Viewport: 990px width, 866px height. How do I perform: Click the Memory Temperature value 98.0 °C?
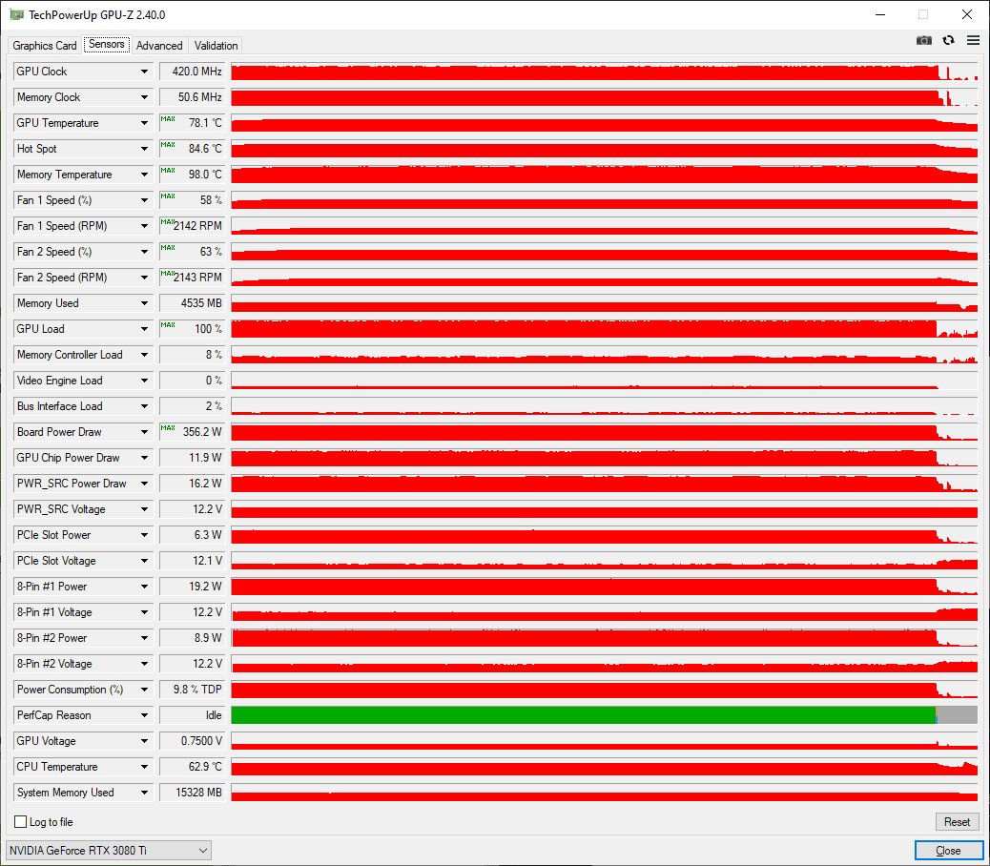pyautogui.click(x=192, y=175)
